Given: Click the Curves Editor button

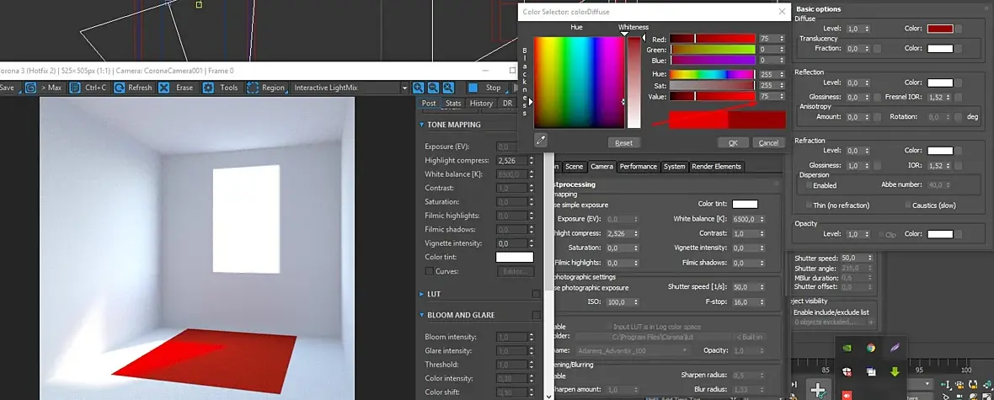Looking at the screenshot, I should click(x=516, y=271).
